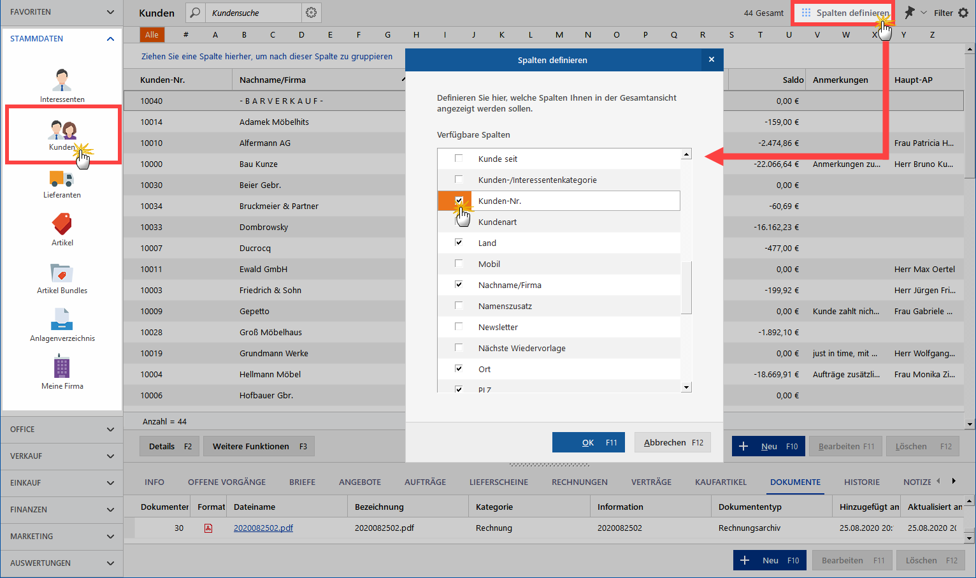This screenshot has height=578, width=976.
Task: Open the Filter gear settings icon
Action: 963,13
